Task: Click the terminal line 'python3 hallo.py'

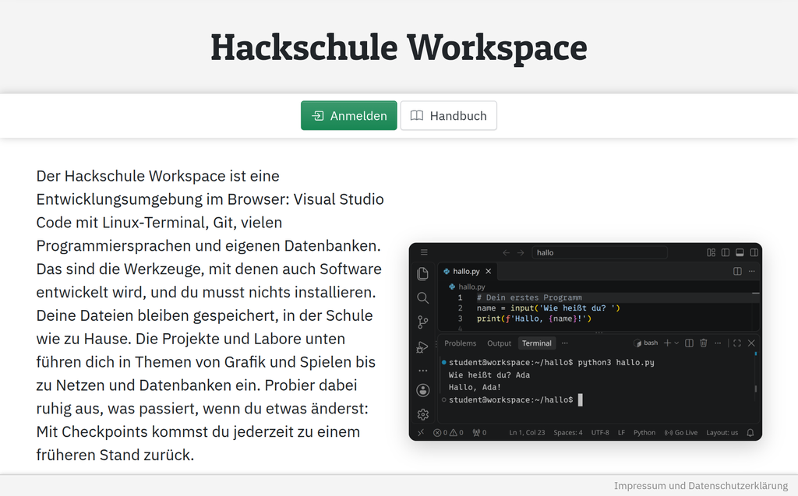Action: (x=616, y=362)
